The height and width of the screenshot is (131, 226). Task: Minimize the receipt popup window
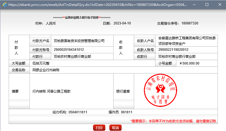coord(194,5)
